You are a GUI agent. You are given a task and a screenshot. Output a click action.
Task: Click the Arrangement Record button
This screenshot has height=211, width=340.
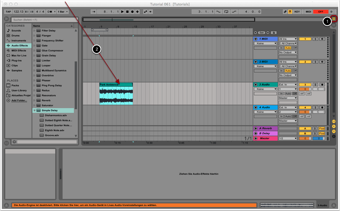tap(132, 12)
